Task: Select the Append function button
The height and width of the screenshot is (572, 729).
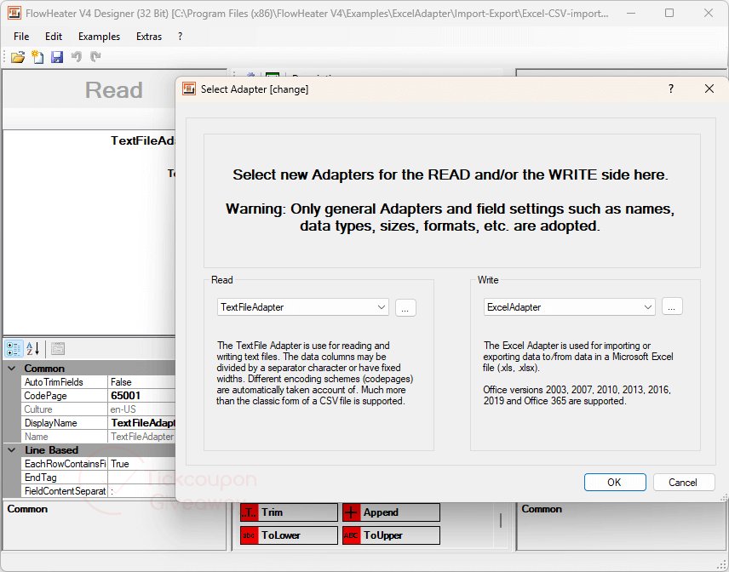Action: pos(391,512)
